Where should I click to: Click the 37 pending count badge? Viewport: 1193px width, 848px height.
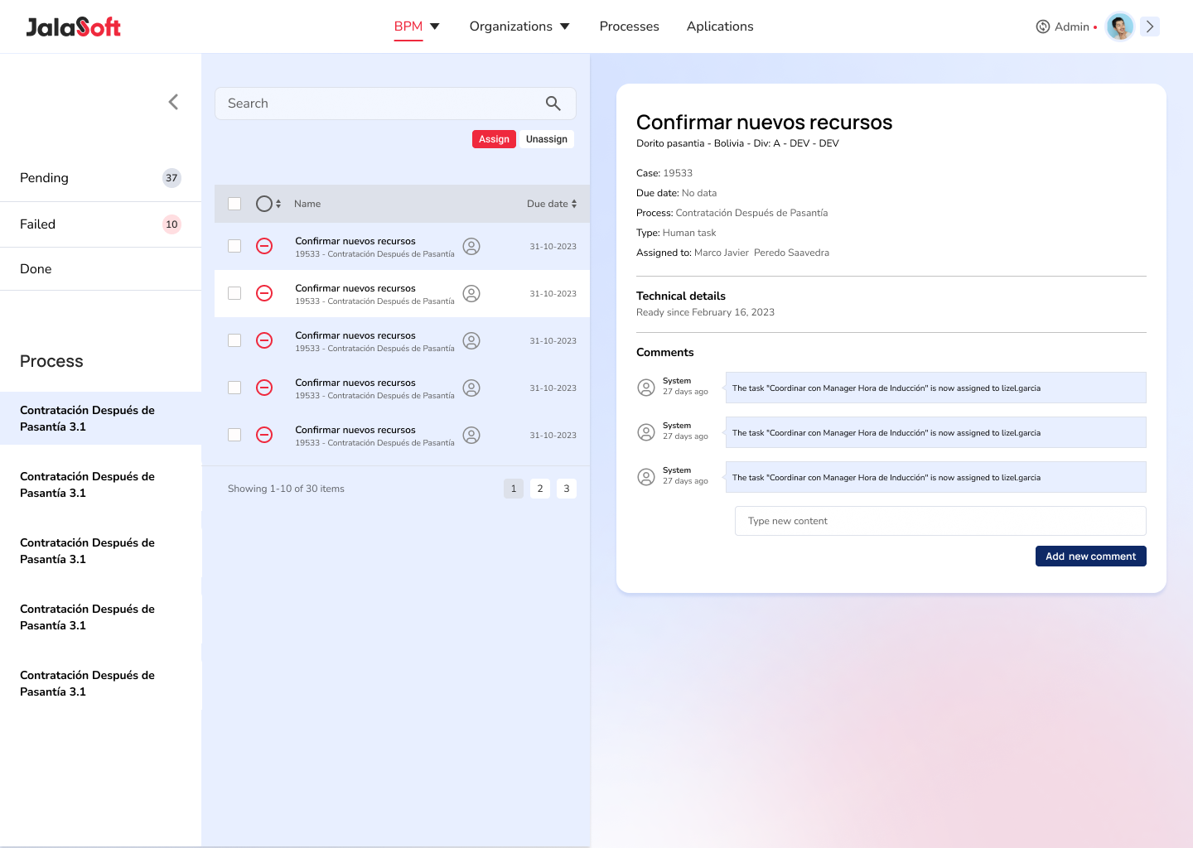[x=171, y=178]
